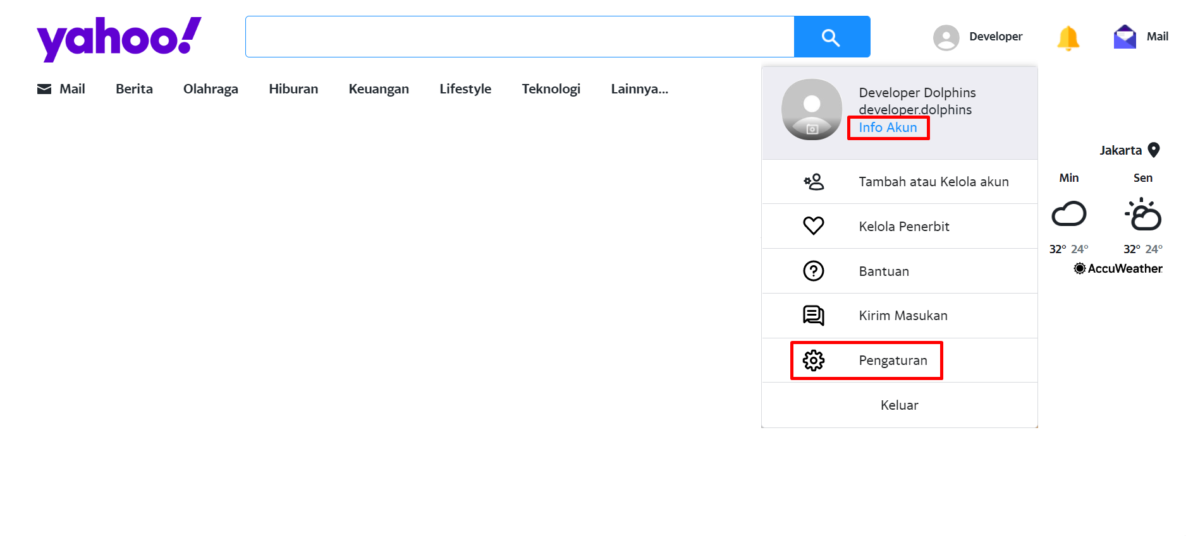Focus the Yahoo search input field
Viewport: 1193px width, 536px height.
[x=519, y=37]
